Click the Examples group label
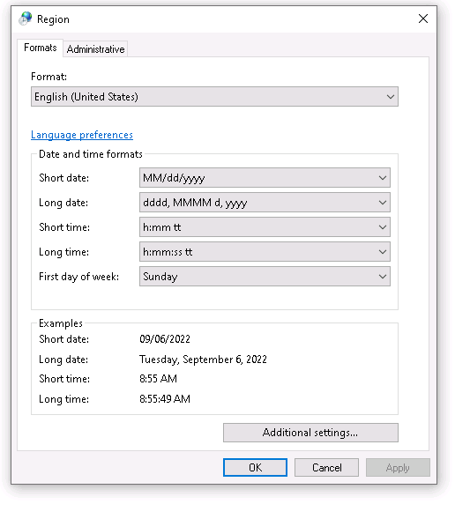Image resolution: width=470 pixels, height=519 pixels. coord(61,323)
